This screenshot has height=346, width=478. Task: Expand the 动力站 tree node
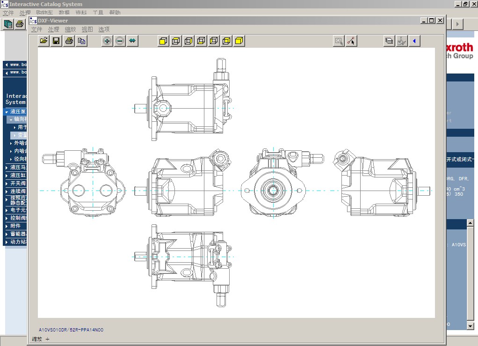point(7,242)
